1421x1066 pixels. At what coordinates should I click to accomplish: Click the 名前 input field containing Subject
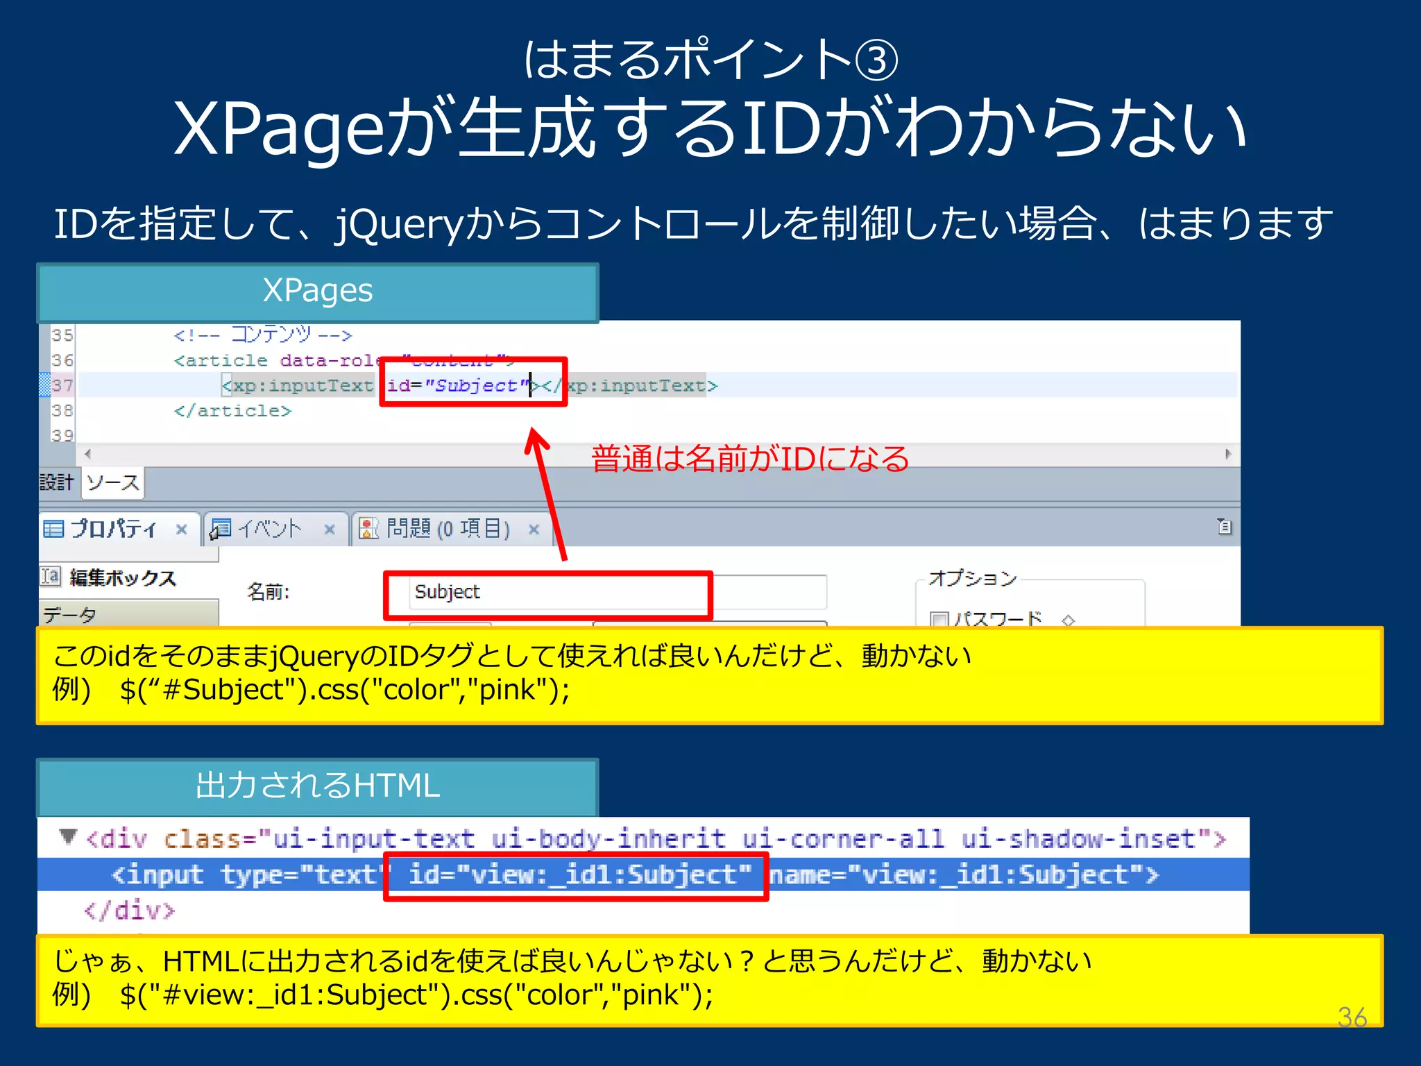click(618, 592)
